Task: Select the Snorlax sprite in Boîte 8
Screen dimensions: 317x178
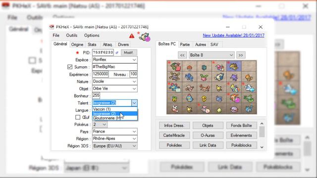Action: [x=219, y=77]
